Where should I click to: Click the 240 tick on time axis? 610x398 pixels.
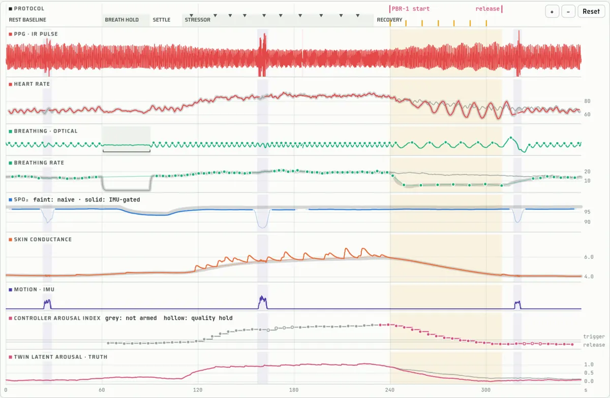pyautogui.click(x=390, y=389)
